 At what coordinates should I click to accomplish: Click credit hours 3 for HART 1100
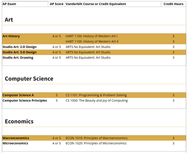[174, 36]
